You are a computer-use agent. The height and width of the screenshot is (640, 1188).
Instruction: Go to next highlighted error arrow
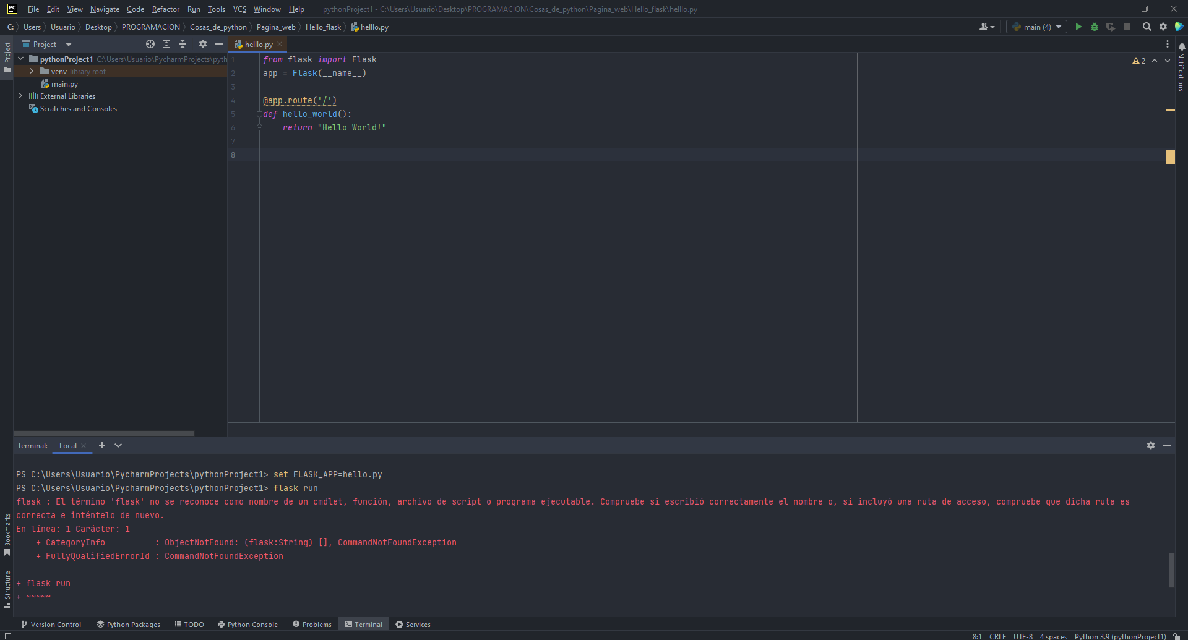(1168, 61)
